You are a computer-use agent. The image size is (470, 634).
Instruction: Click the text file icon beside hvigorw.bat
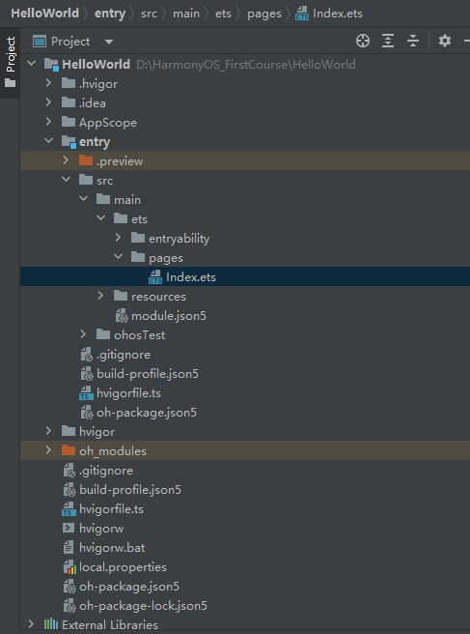(x=69, y=548)
